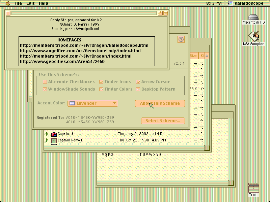
Task: Click the About This Scheme button
Action: [160, 103]
